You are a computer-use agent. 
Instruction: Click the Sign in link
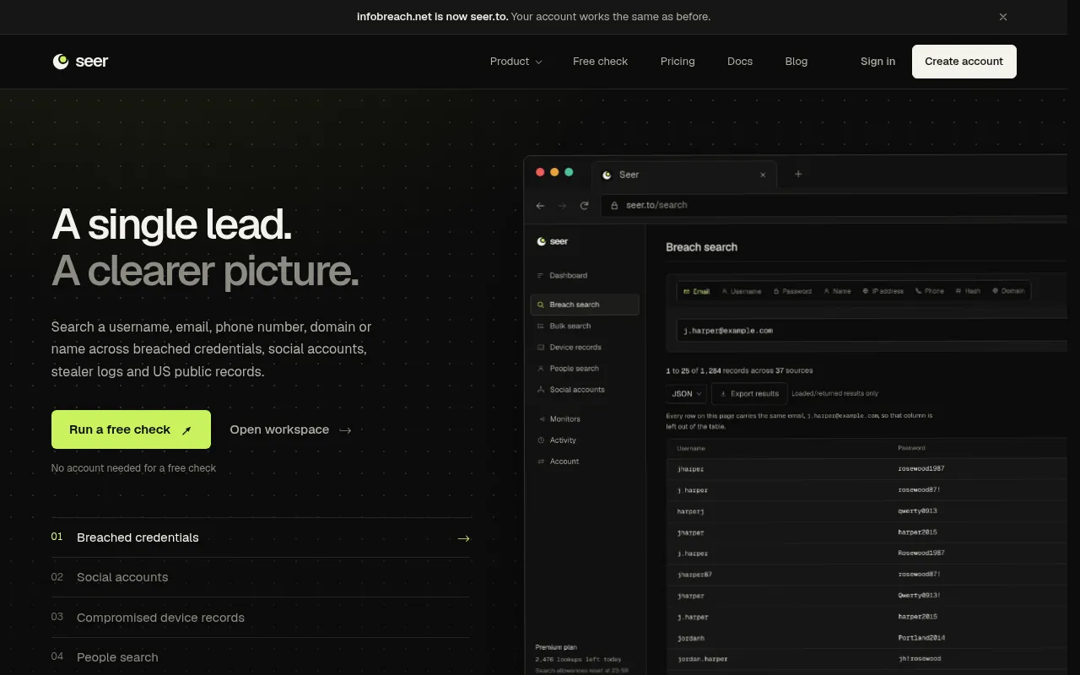pyautogui.click(x=877, y=62)
